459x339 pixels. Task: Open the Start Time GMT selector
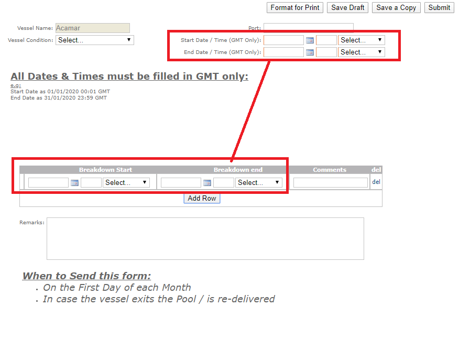(361, 39)
